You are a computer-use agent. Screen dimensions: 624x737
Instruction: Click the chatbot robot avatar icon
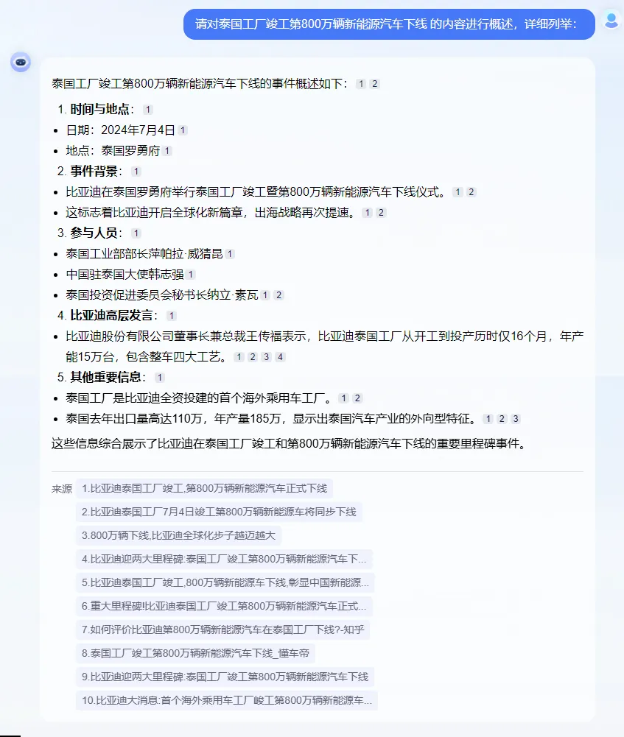(21, 62)
